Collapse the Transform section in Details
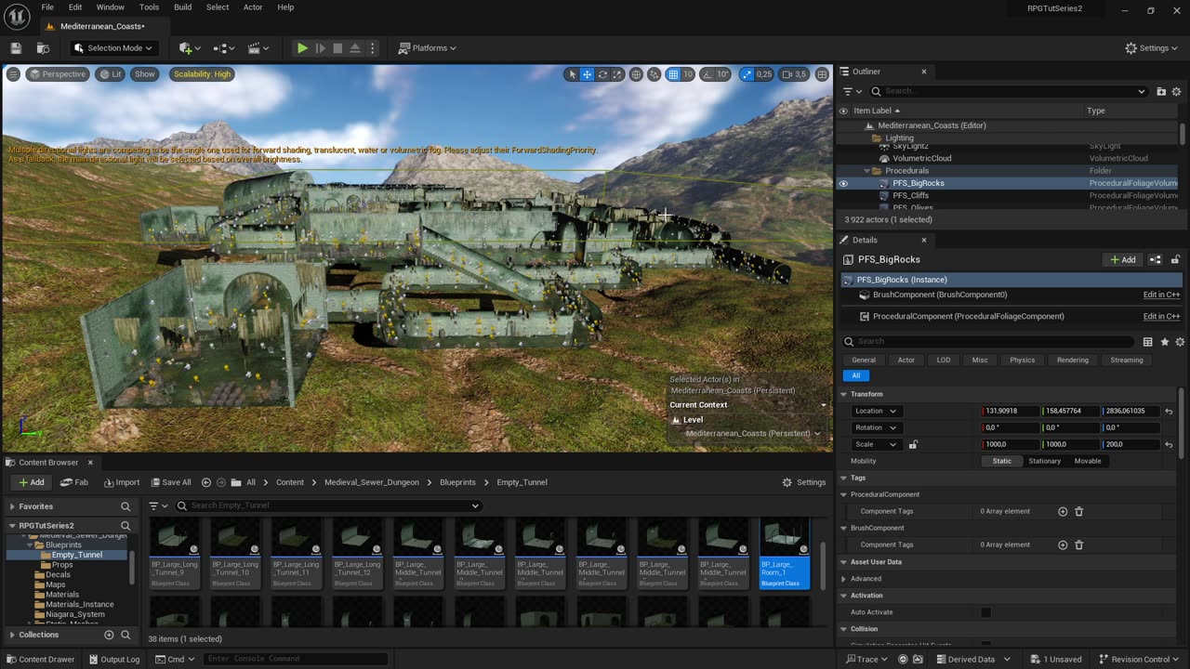The width and height of the screenshot is (1190, 669). coord(844,394)
